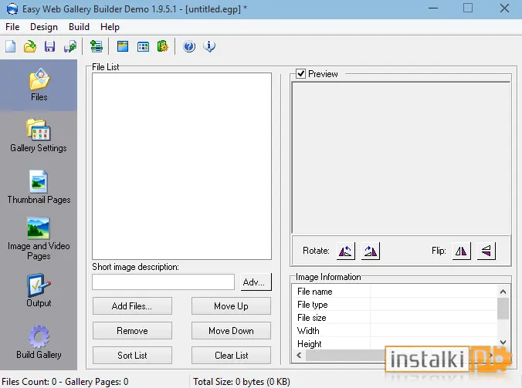Click the Image Information vertical scrollbar thumb
This screenshot has height=388, width=522.
click(x=503, y=309)
